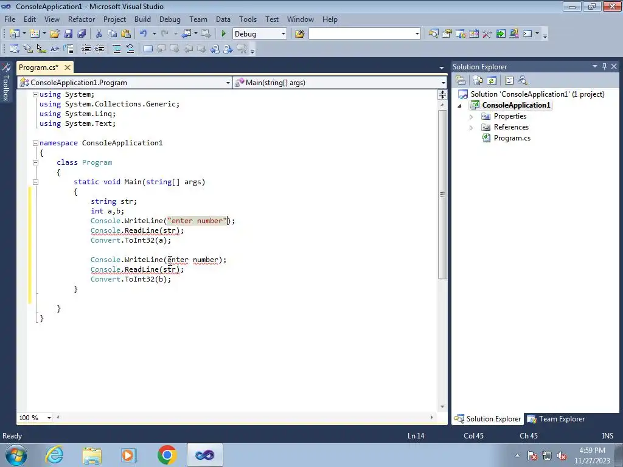Open the Main(string[] args) members dropdown
Viewport: 623px width, 467px height.
[x=443, y=83]
